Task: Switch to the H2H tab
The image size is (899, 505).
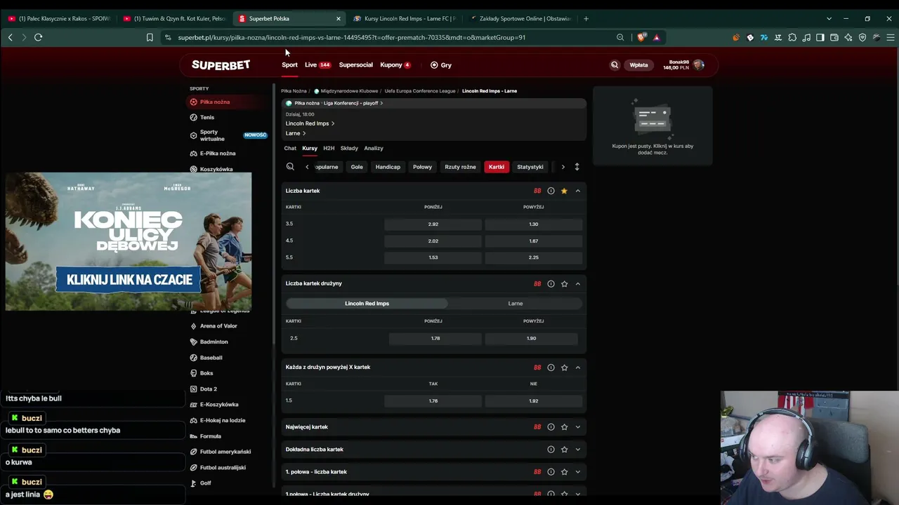Action: pos(329,149)
